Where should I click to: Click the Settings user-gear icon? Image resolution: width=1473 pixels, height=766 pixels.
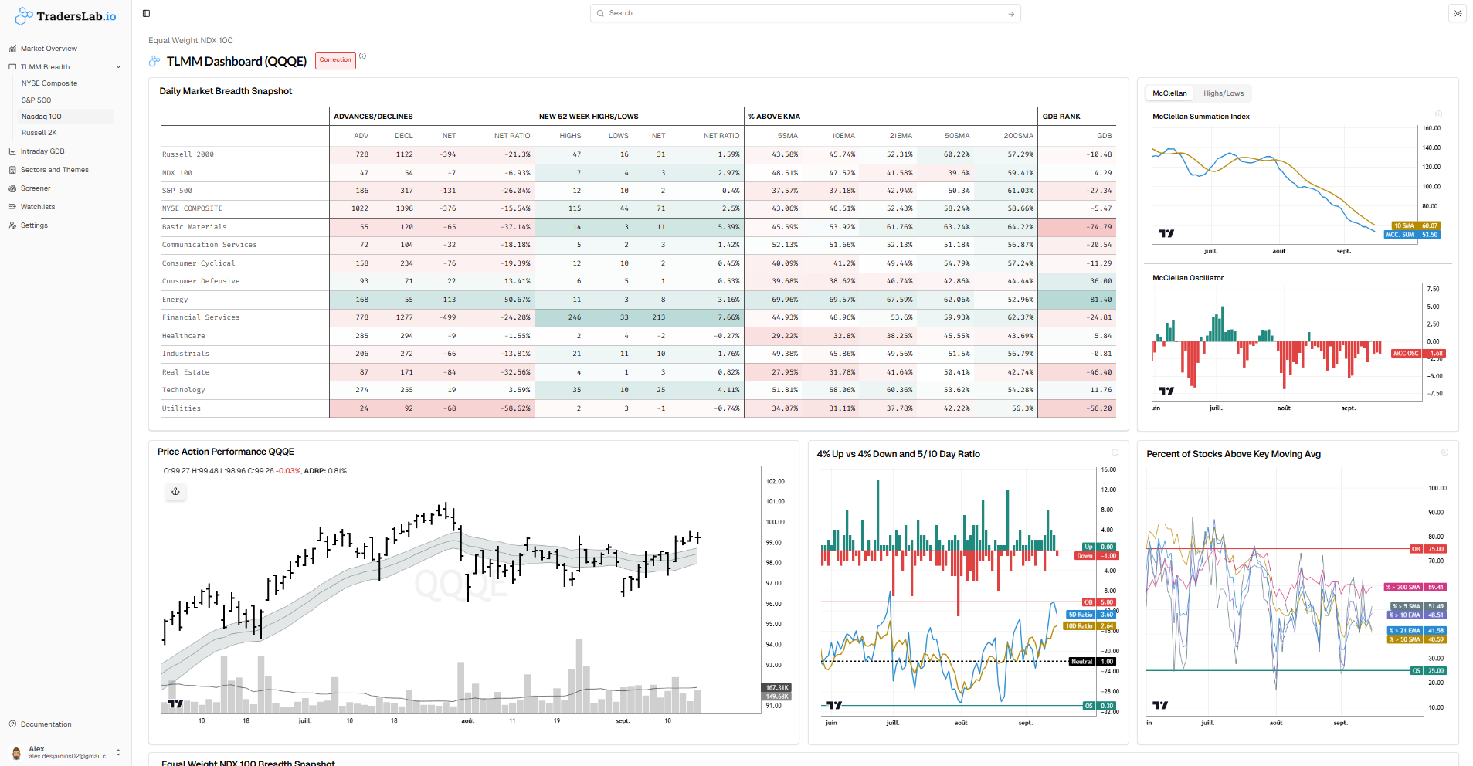tap(12, 225)
